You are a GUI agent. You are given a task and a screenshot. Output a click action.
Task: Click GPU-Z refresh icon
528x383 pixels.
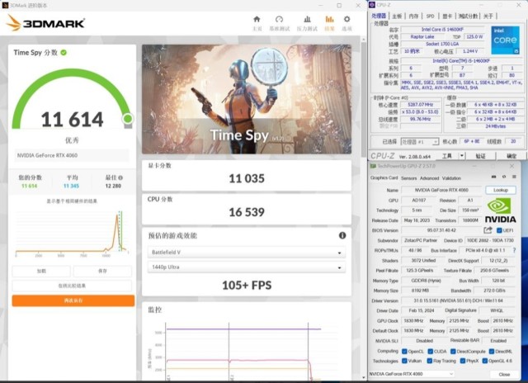[x=504, y=177]
